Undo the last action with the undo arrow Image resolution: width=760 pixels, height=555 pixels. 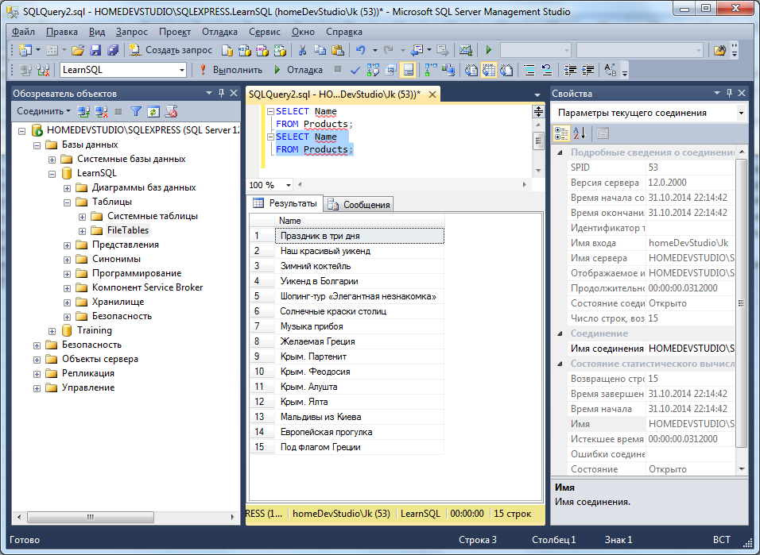[360, 50]
